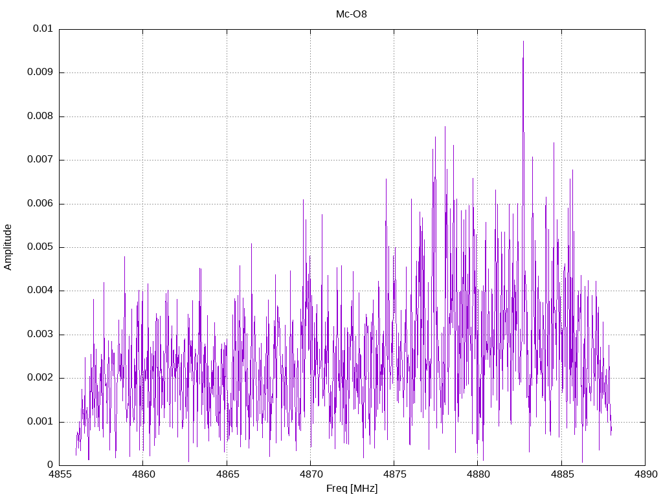The image size is (663, 497).
Task: Click the 4875 x-axis tick label
Action: click(x=394, y=474)
